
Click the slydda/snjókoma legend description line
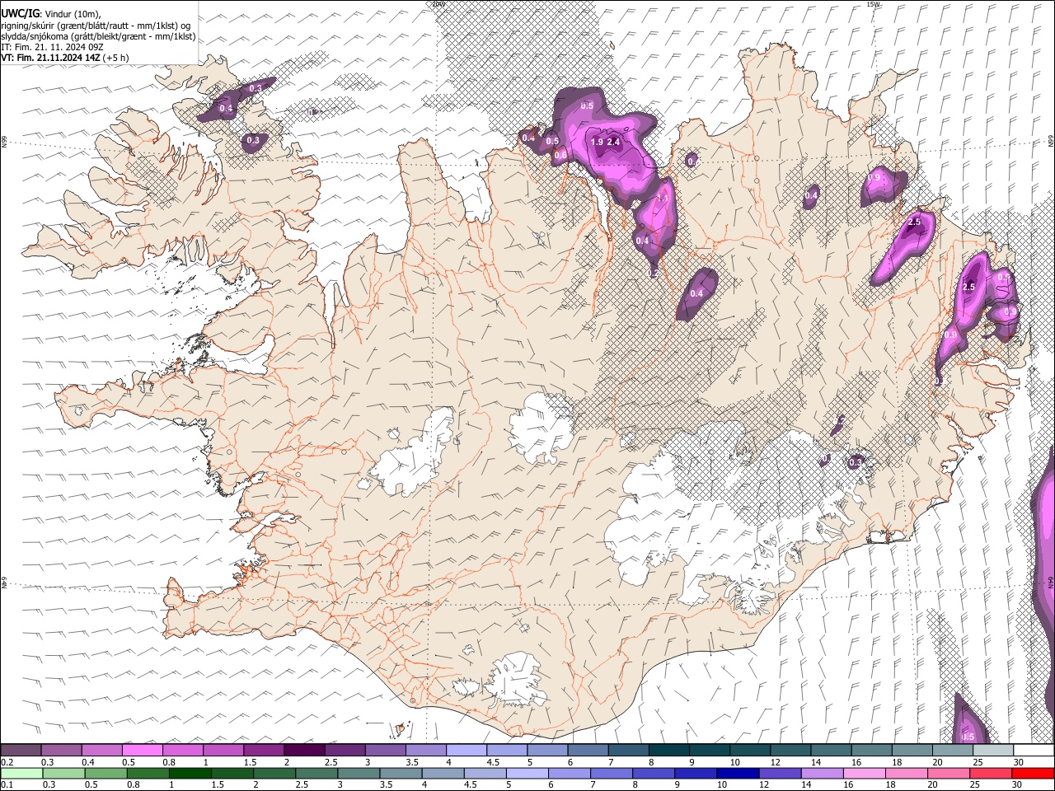click(x=98, y=35)
